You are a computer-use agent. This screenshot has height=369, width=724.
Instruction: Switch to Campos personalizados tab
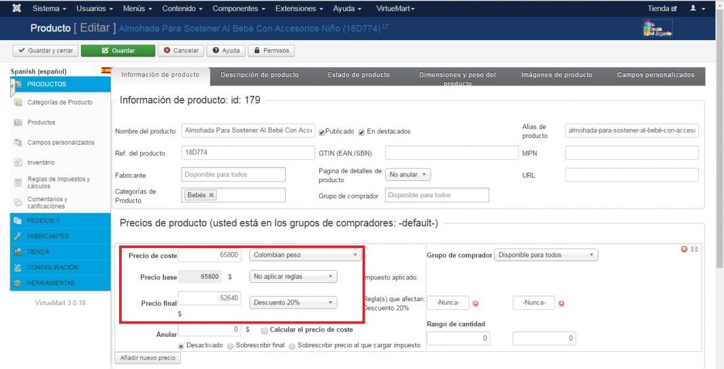coord(656,75)
